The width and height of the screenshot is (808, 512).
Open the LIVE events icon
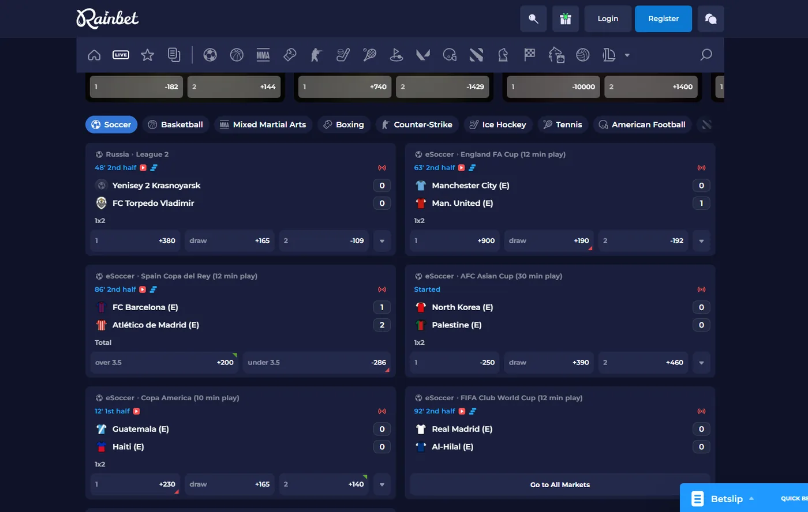[121, 55]
